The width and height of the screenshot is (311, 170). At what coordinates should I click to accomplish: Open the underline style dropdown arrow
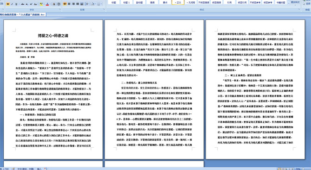click(19, 4)
